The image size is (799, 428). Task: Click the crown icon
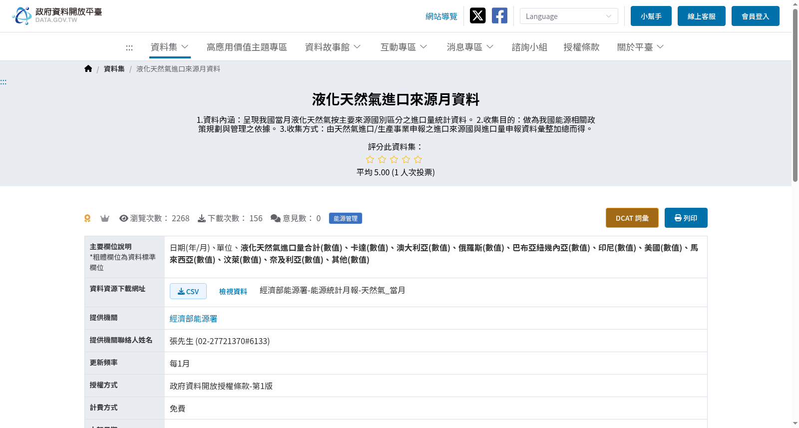click(105, 218)
